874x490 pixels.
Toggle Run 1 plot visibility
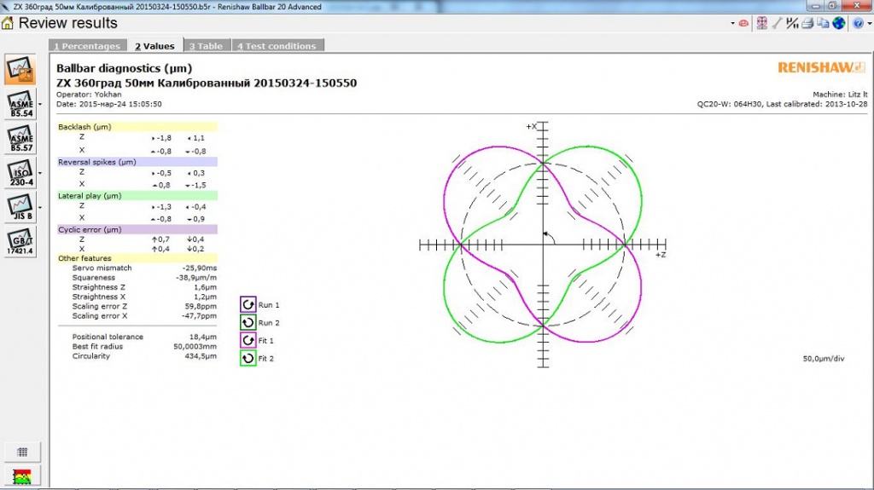click(x=248, y=304)
